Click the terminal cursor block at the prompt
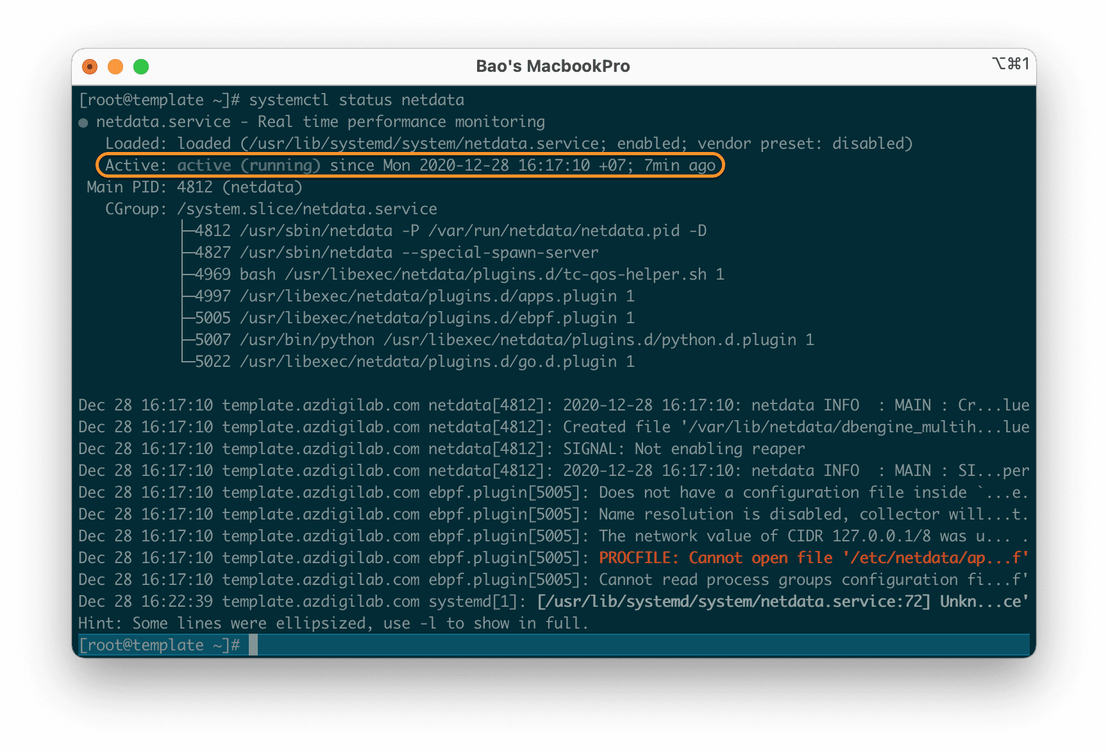The width and height of the screenshot is (1108, 753). (x=253, y=645)
